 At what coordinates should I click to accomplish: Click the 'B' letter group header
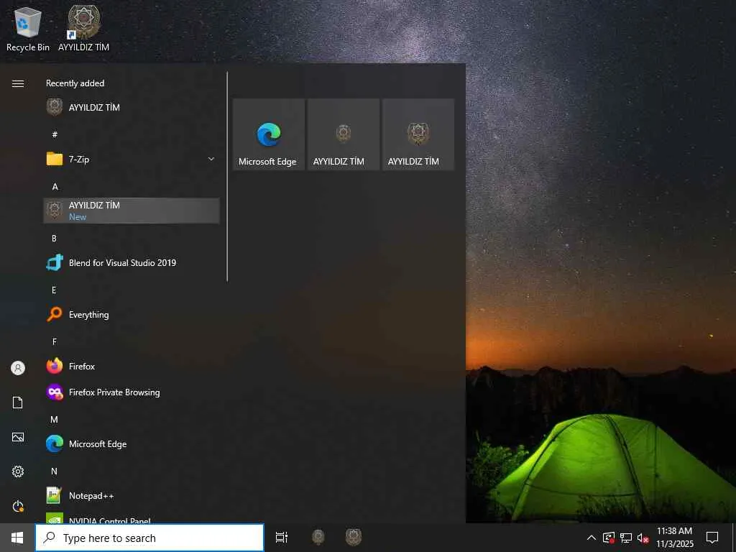click(x=54, y=239)
